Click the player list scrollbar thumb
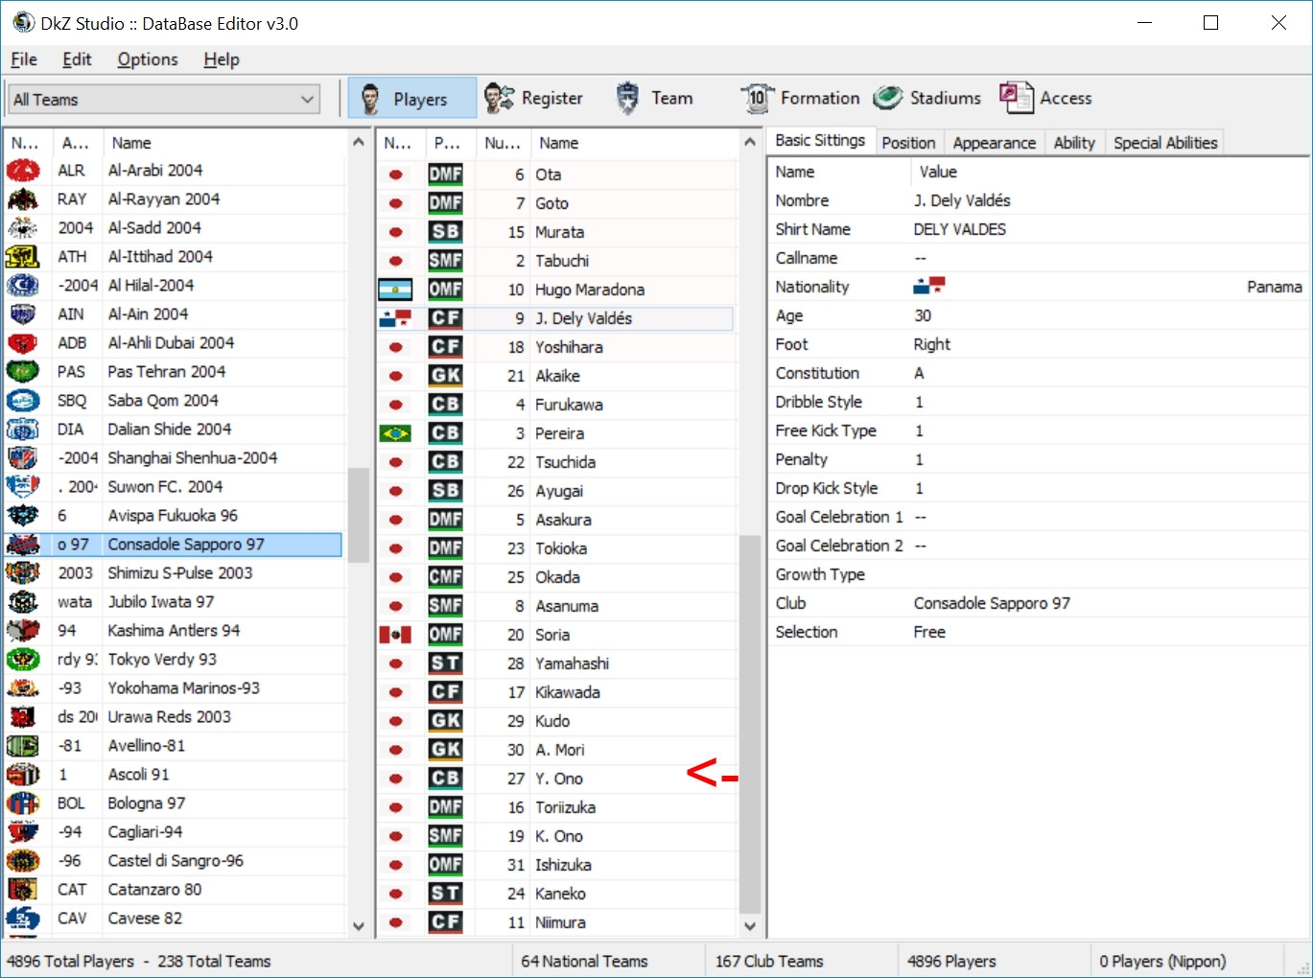Viewport: 1313px width, 978px height. [750, 724]
